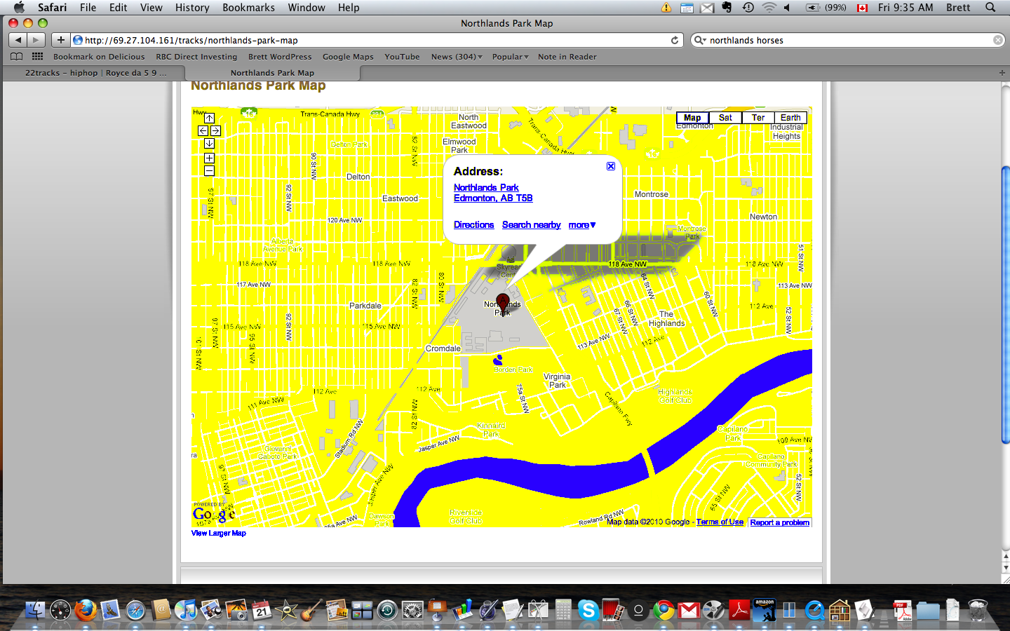This screenshot has height=631, width=1010.
Task: Click the Northlands Park address link
Action: (486, 187)
